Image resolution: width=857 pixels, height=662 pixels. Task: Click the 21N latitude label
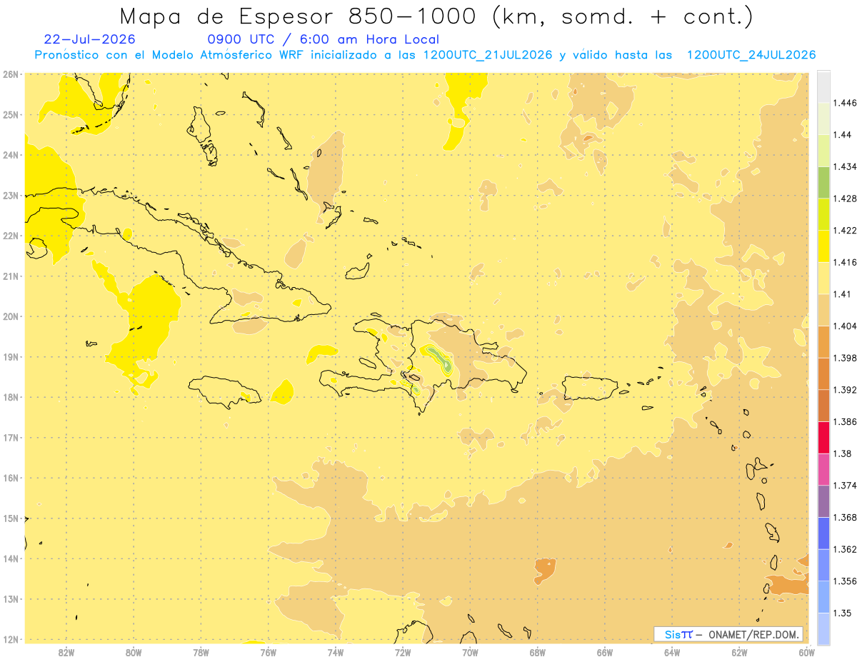click(x=11, y=276)
